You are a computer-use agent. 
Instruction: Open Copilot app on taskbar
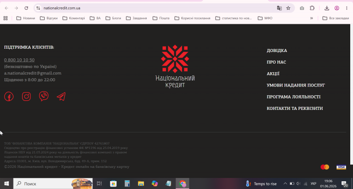[154, 183]
